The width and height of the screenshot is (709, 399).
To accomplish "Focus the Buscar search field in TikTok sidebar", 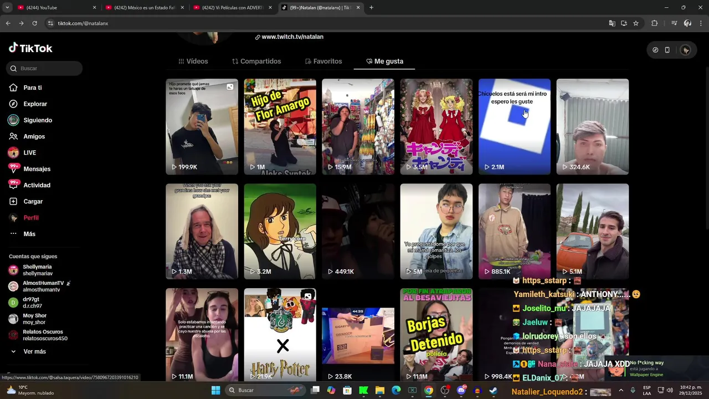I will pyautogui.click(x=44, y=68).
